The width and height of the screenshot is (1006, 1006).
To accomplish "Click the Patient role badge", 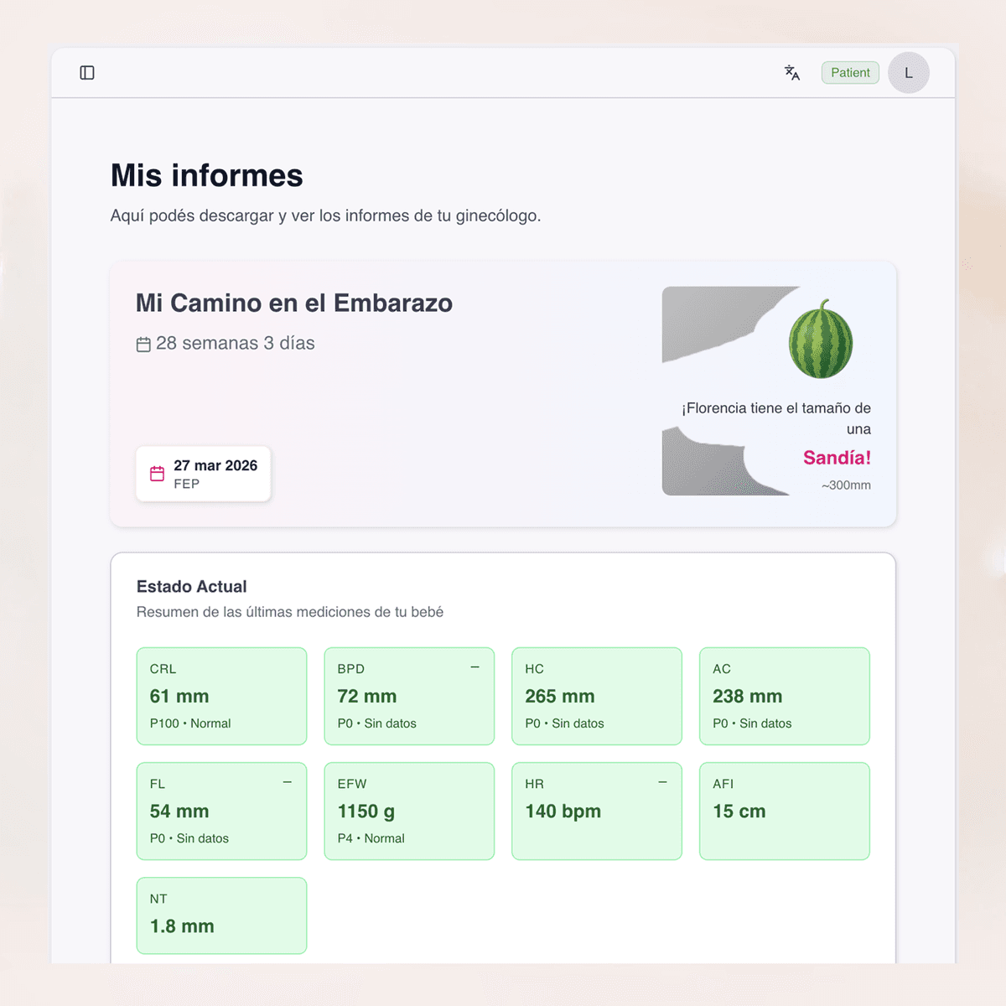I will click(x=850, y=73).
